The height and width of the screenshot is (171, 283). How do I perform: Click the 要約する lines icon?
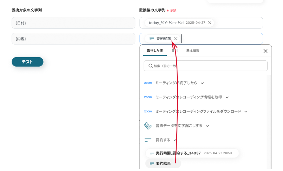pyautogui.click(x=148, y=140)
